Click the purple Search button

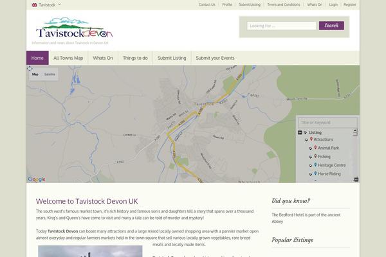(x=331, y=26)
